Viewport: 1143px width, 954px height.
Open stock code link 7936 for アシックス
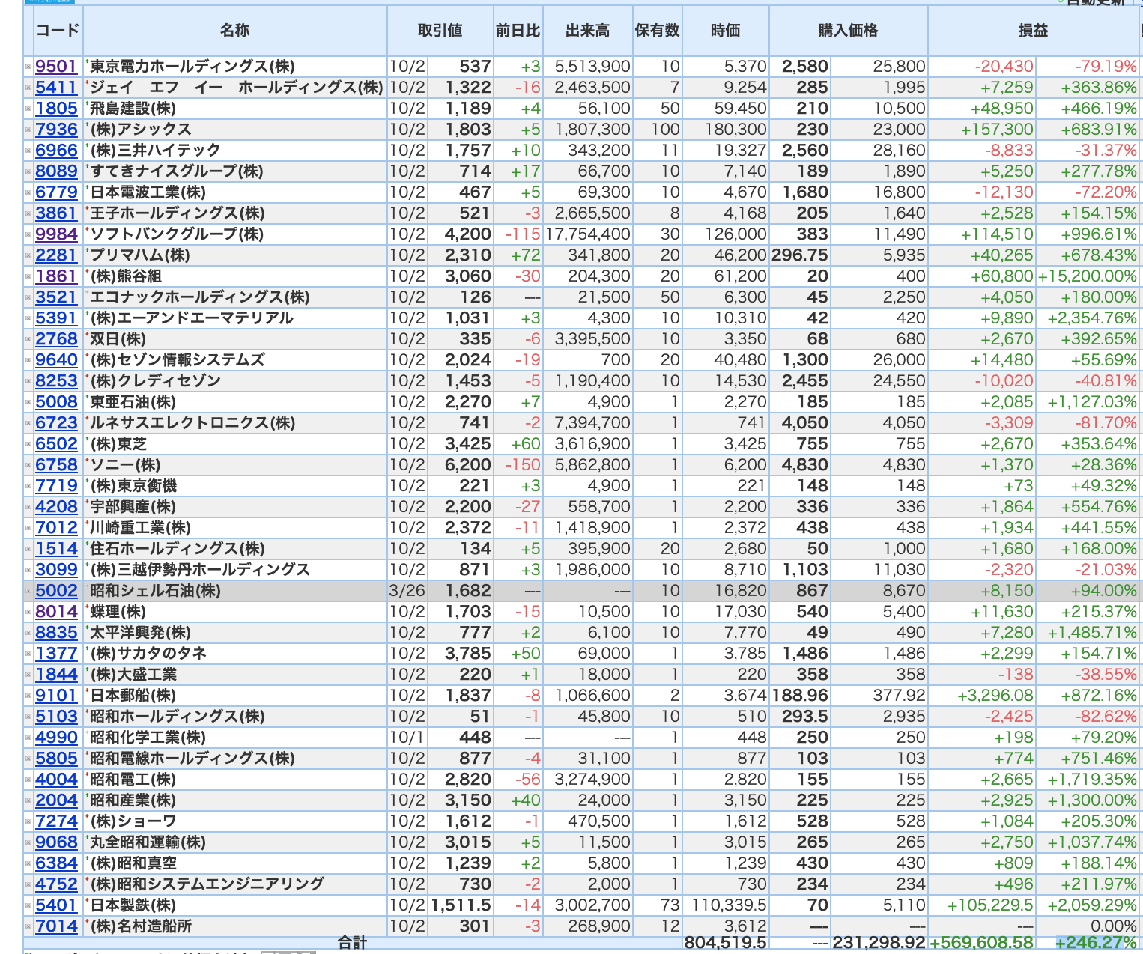pos(56,130)
